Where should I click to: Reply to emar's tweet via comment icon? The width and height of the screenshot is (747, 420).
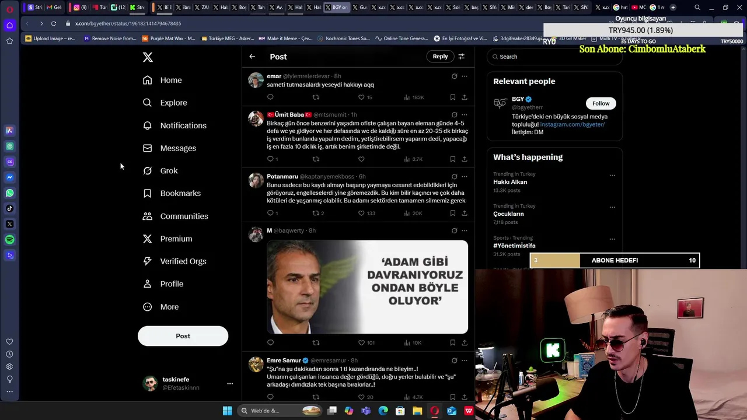[x=270, y=97]
